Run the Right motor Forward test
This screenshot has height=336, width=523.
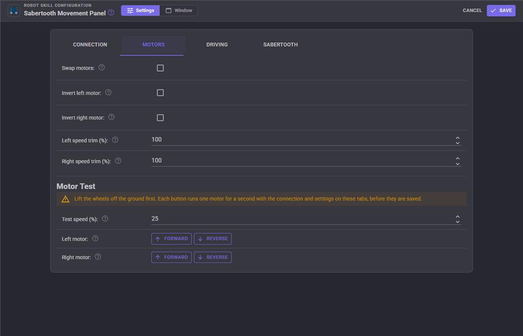click(x=172, y=257)
